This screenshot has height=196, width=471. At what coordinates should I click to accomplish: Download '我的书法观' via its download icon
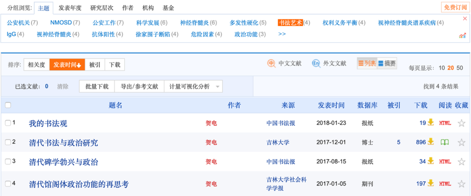pos(431,122)
